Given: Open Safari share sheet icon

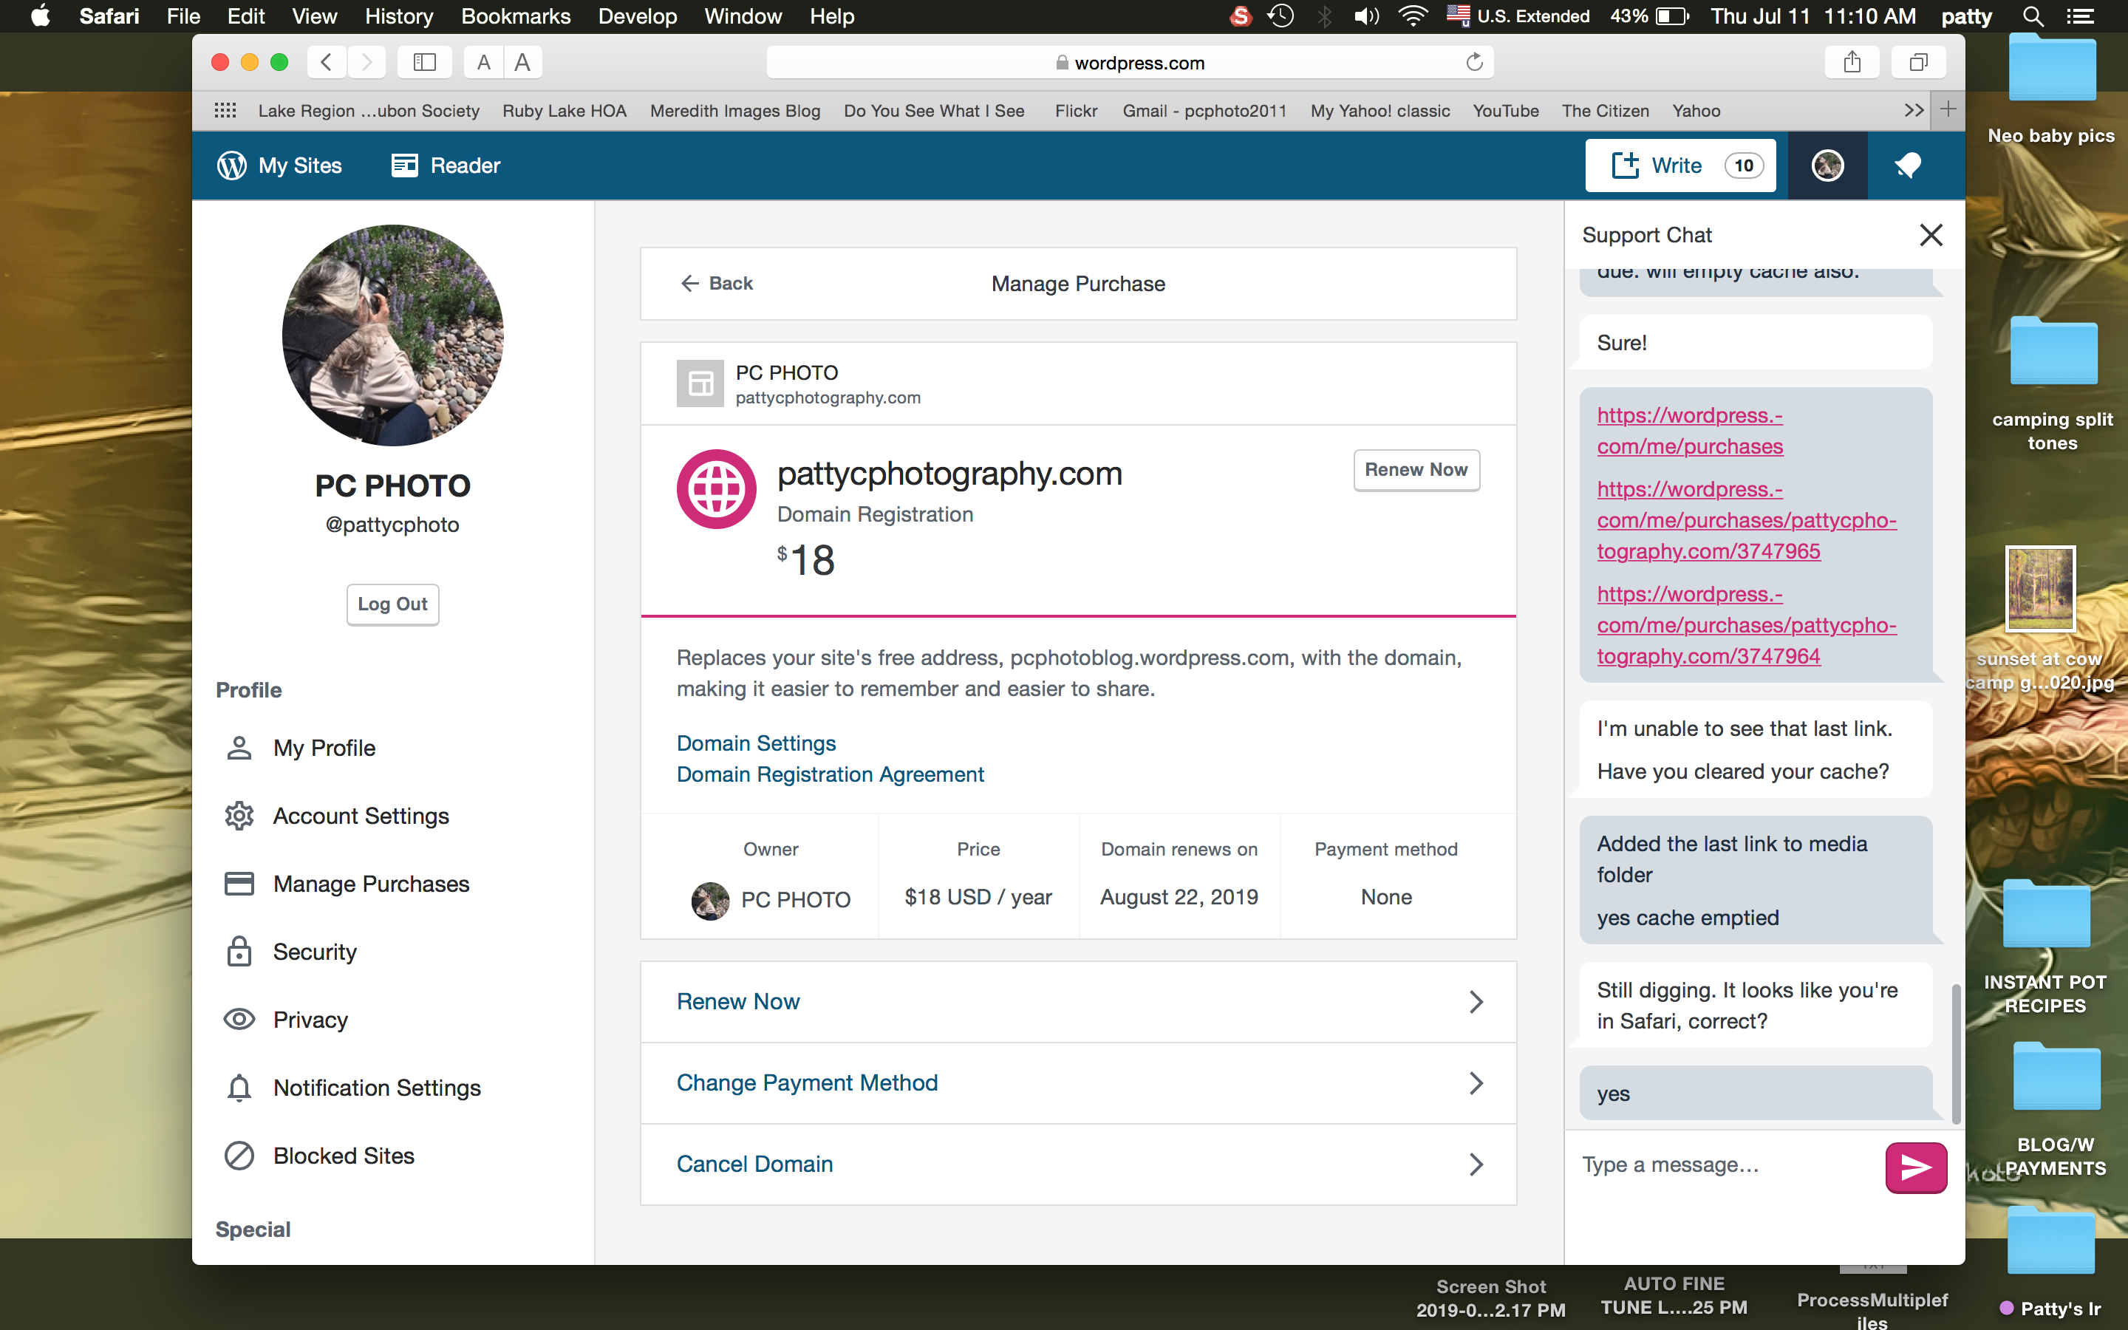Looking at the screenshot, I should (x=1852, y=63).
